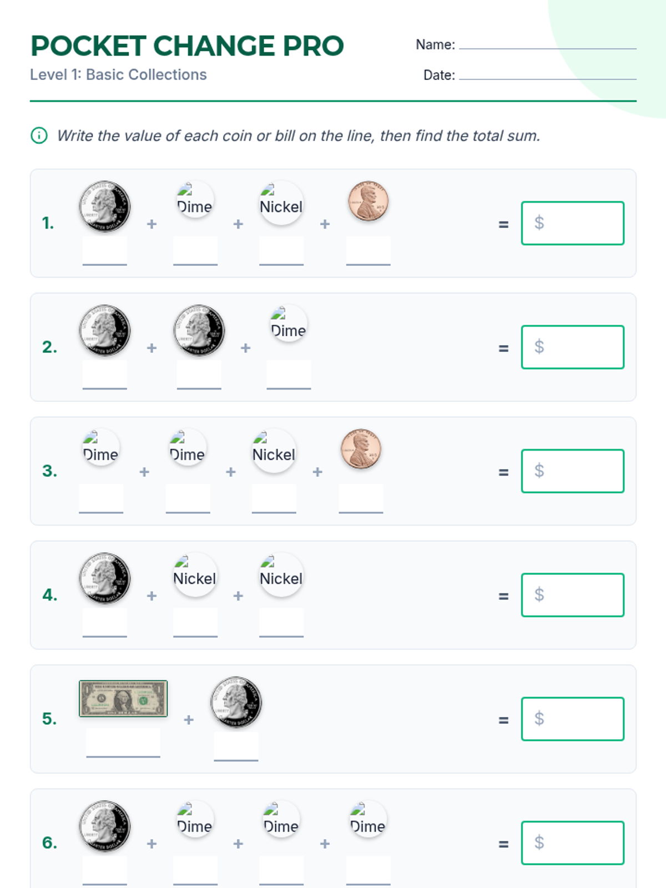Click the total answer box for problem 4
The image size is (666, 888).
pos(572,595)
